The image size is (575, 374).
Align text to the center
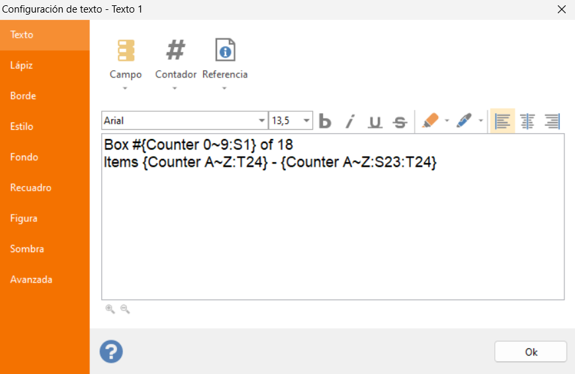527,121
